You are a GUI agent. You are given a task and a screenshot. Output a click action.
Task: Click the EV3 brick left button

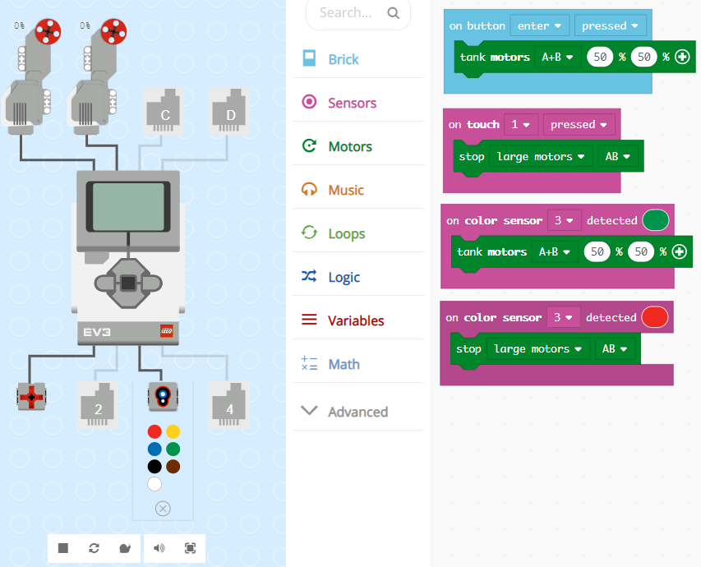click(x=105, y=283)
